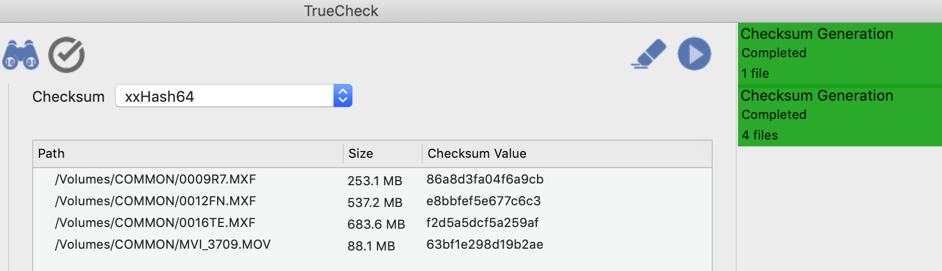Sort by the Size column header
This screenshot has height=271, width=942.
click(x=383, y=154)
